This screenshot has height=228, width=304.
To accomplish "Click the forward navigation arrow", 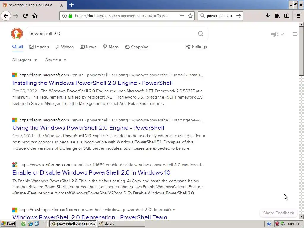I will (x=16, y=16).
